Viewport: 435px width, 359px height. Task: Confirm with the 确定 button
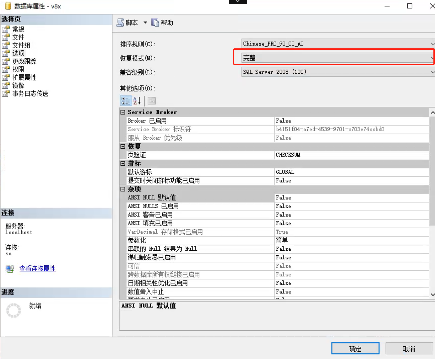click(x=355, y=348)
